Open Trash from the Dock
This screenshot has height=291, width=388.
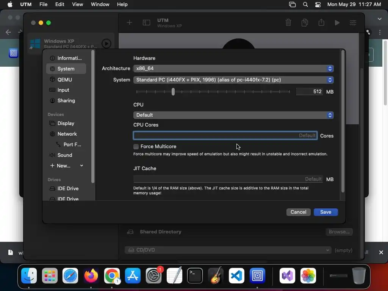click(359, 275)
